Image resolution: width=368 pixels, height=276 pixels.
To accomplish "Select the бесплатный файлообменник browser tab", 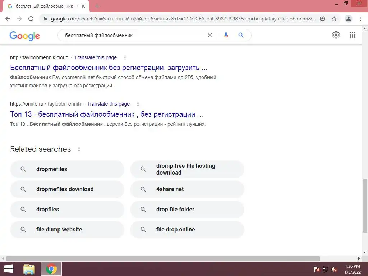I will click(46, 6).
